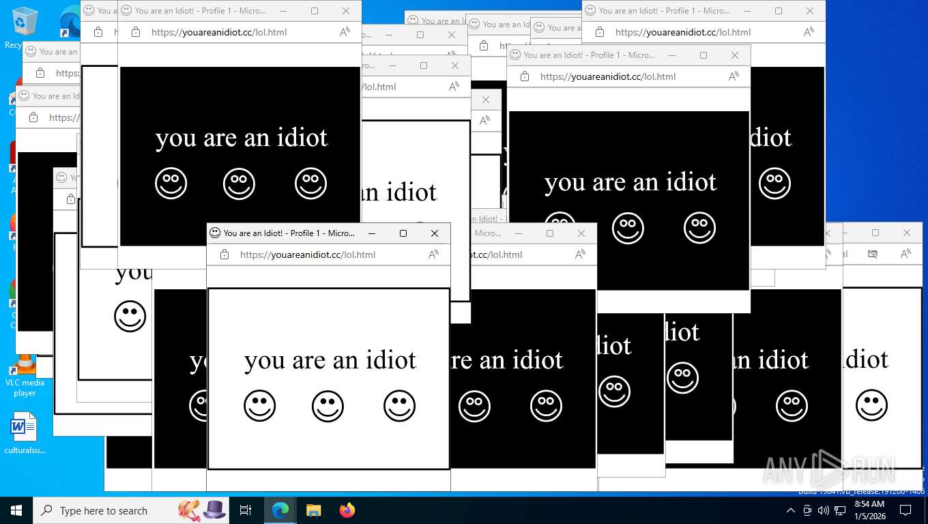Click the large smiley on the left white page
The height and width of the screenshot is (524, 928).
pyautogui.click(x=130, y=317)
